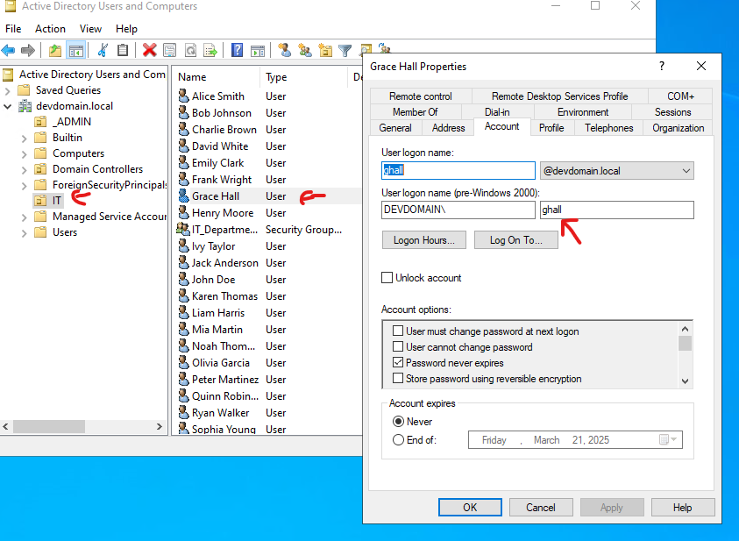Viewport: 739px width, 541px height.
Task: Expand the Domain Controllers tree node
Action: 24,169
